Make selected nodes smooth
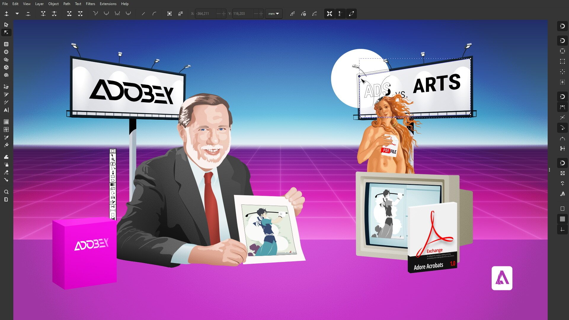 (106, 14)
